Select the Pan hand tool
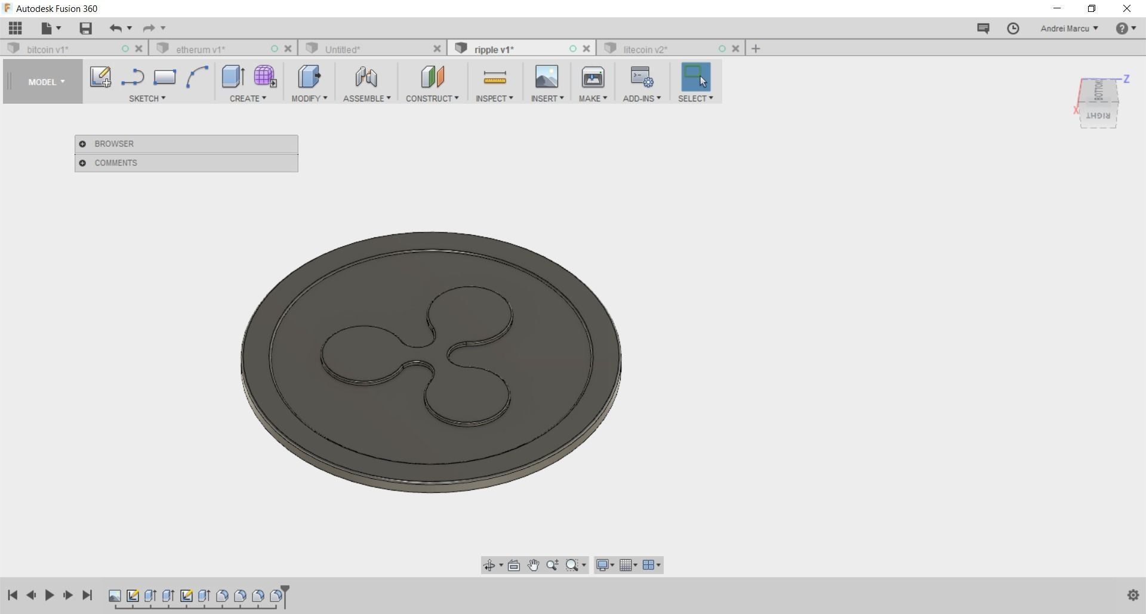This screenshot has height=614, width=1146. click(x=533, y=565)
